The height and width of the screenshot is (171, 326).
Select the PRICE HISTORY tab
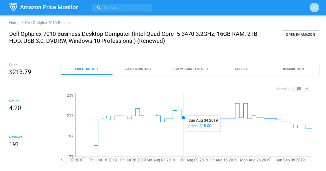[87, 69]
